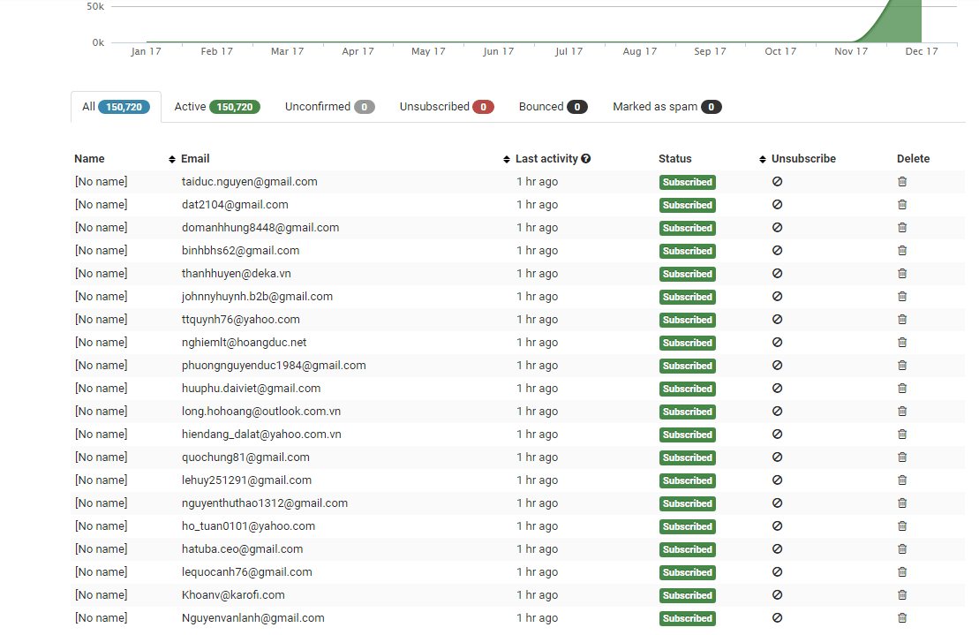Unsubscribe hatuba.ceo@gmail.com via ban icon
The image size is (979, 635).
point(777,548)
